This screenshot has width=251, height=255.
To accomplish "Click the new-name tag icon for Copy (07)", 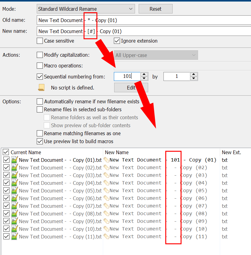I will pos(107,206).
